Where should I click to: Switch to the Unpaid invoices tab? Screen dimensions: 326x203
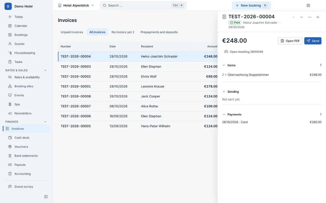pos(72,32)
